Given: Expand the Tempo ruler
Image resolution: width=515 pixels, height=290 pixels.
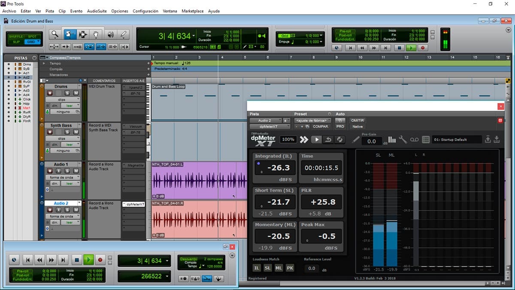Looking at the screenshot, I should click(x=43, y=63).
